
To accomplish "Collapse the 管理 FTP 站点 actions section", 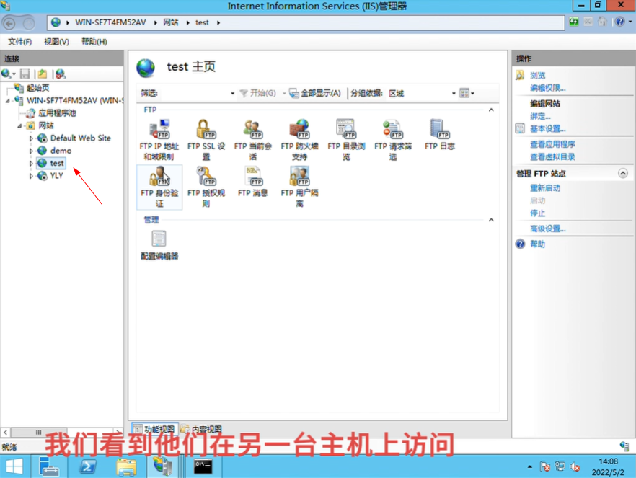I will point(622,174).
